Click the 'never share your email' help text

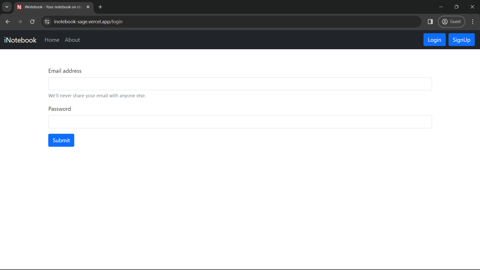(97, 96)
